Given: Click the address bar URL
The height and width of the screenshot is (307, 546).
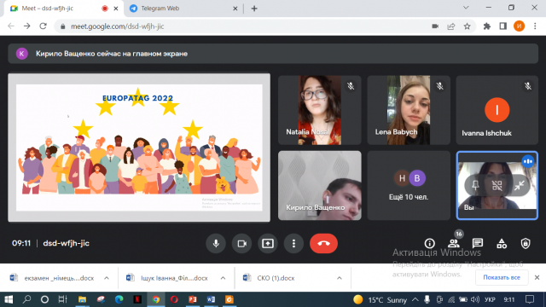Looking at the screenshot, I should pyautogui.click(x=118, y=26).
